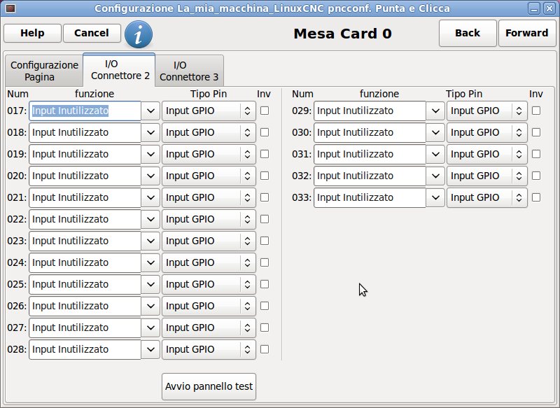Change Tipo Pin Input GPIO for pin 027

[209, 328]
